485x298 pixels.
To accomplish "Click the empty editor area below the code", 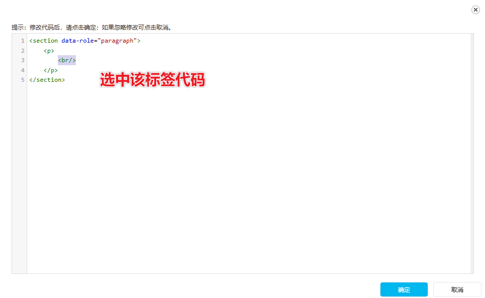I will point(247,179).
